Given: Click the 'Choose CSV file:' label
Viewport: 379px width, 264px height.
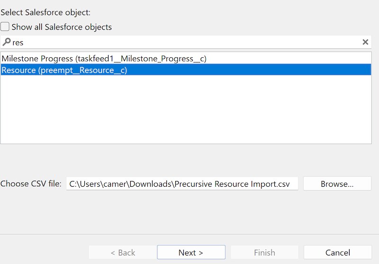Looking at the screenshot, I should (x=31, y=184).
